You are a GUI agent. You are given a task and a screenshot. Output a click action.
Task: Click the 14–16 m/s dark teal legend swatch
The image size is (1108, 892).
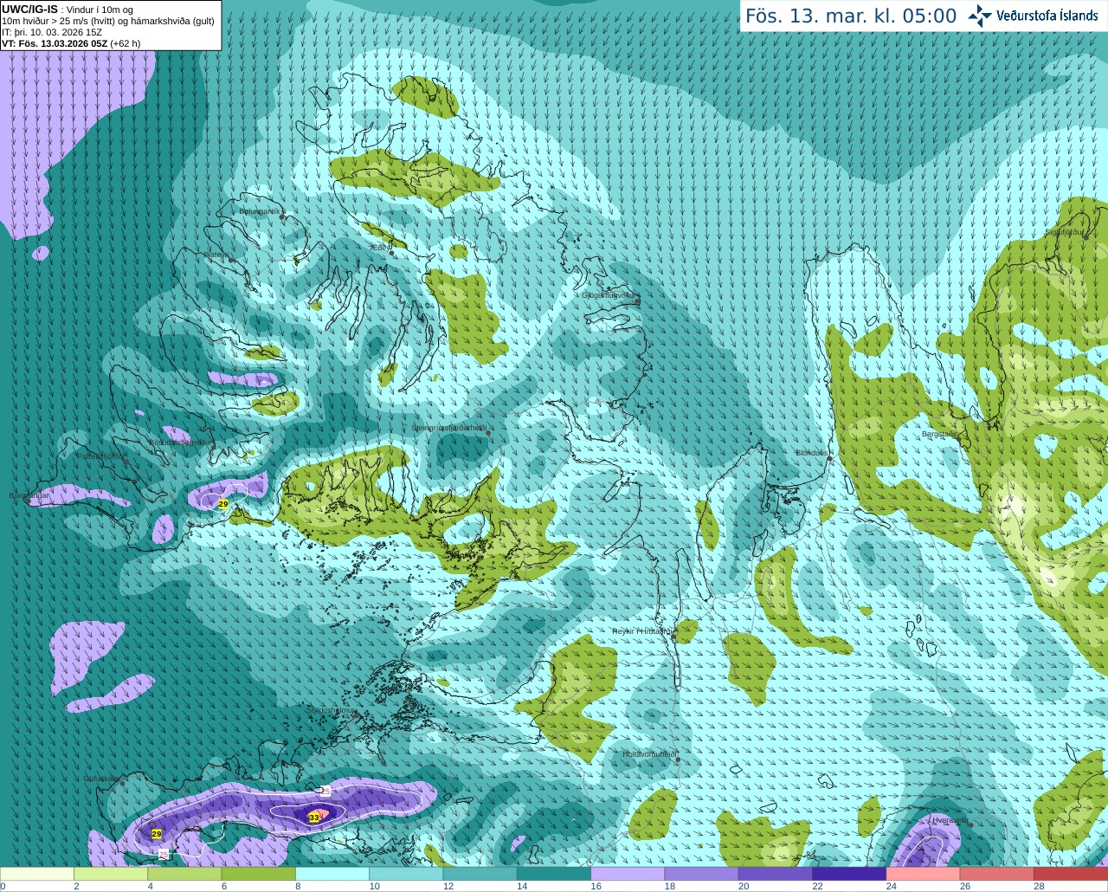(x=554, y=874)
